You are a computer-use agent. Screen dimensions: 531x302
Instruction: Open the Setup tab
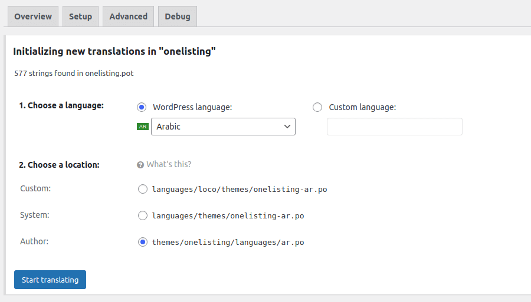80,16
